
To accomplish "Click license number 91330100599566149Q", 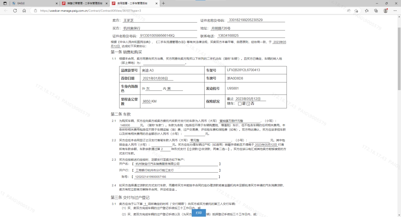I will [x=157, y=36].
